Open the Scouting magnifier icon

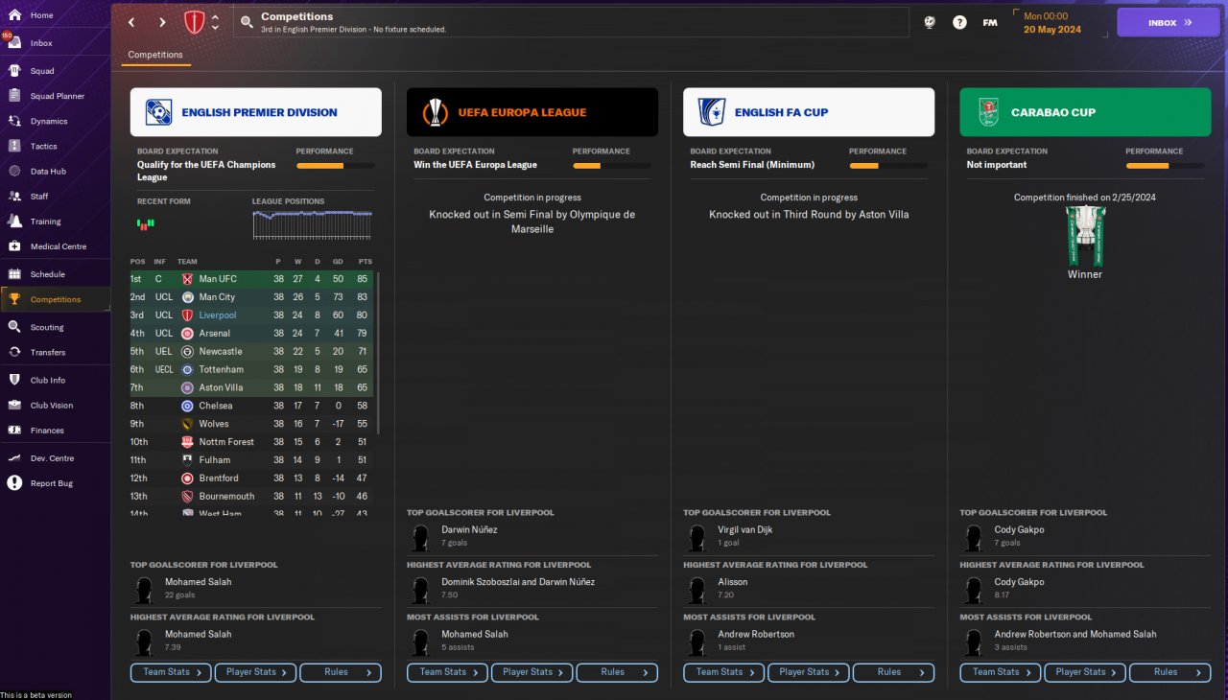point(14,327)
